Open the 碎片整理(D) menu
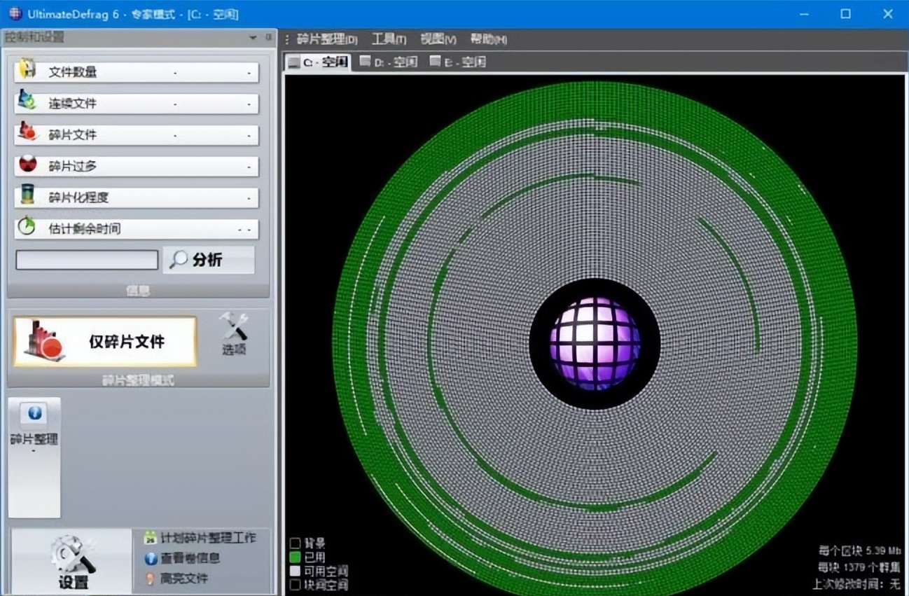Viewport: 909px width, 596px height. [326, 39]
